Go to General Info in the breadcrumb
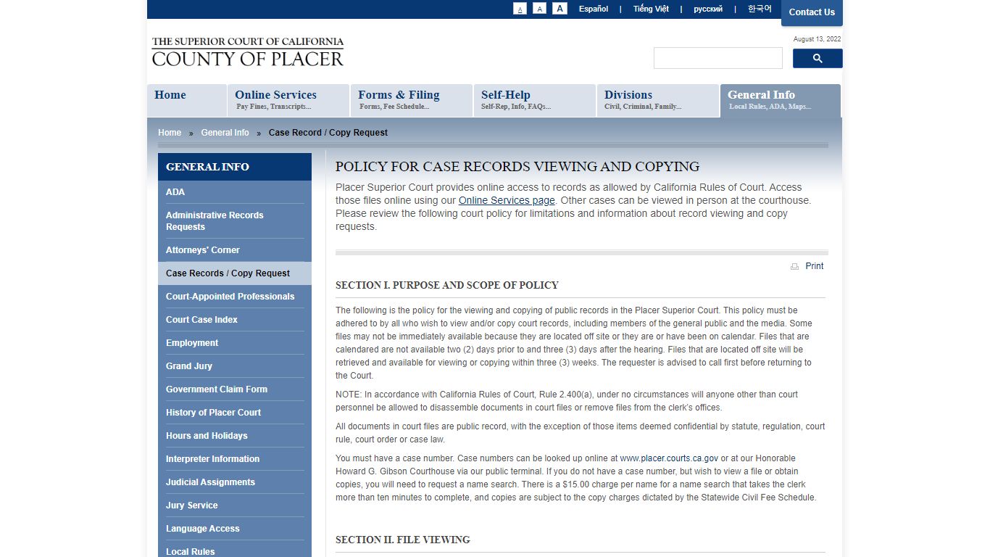The height and width of the screenshot is (557, 990). [225, 133]
